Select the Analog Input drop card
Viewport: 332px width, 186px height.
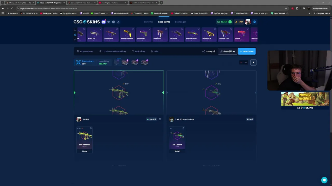(x=192, y=35)
